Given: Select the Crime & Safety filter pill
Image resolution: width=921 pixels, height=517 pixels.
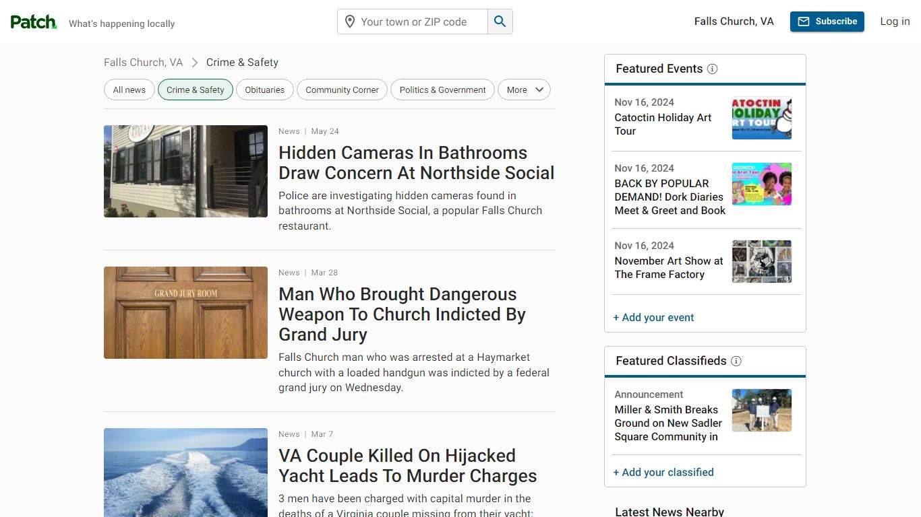Looking at the screenshot, I should [x=196, y=90].
